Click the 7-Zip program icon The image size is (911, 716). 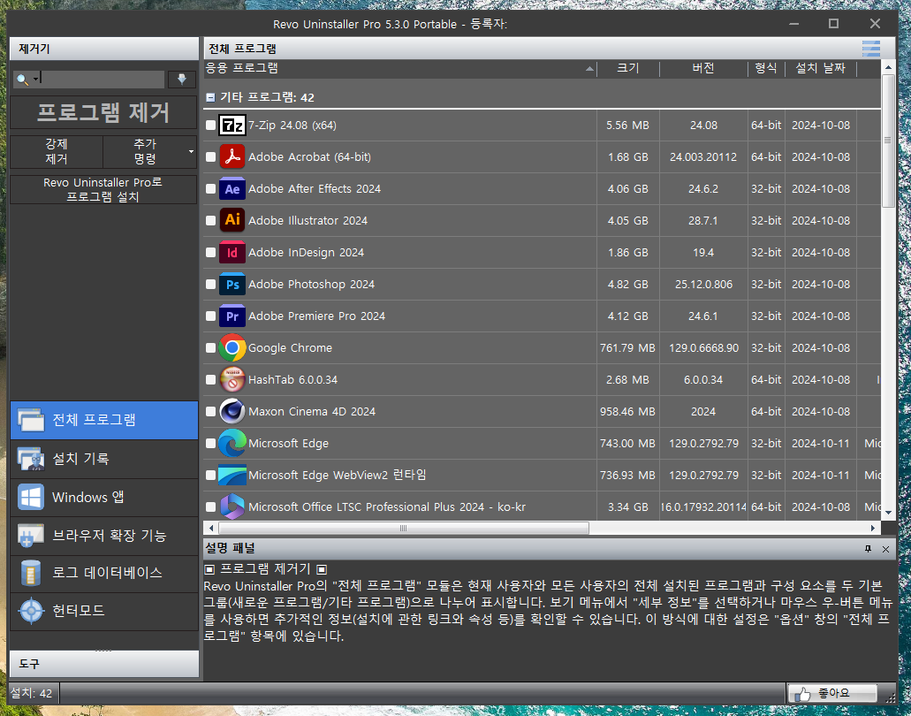point(232,125)
